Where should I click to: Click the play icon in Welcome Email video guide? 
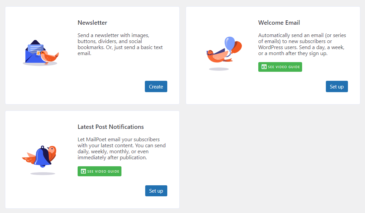point(264,67)
